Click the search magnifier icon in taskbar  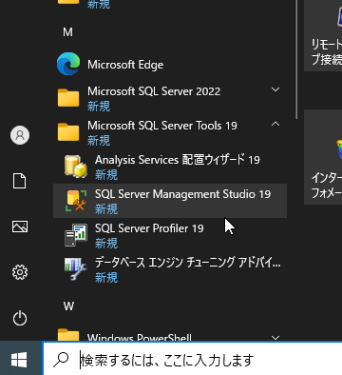[61, 360]
